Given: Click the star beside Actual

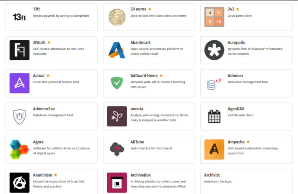Looking at the screenshot, I should [x=48, y=75].
